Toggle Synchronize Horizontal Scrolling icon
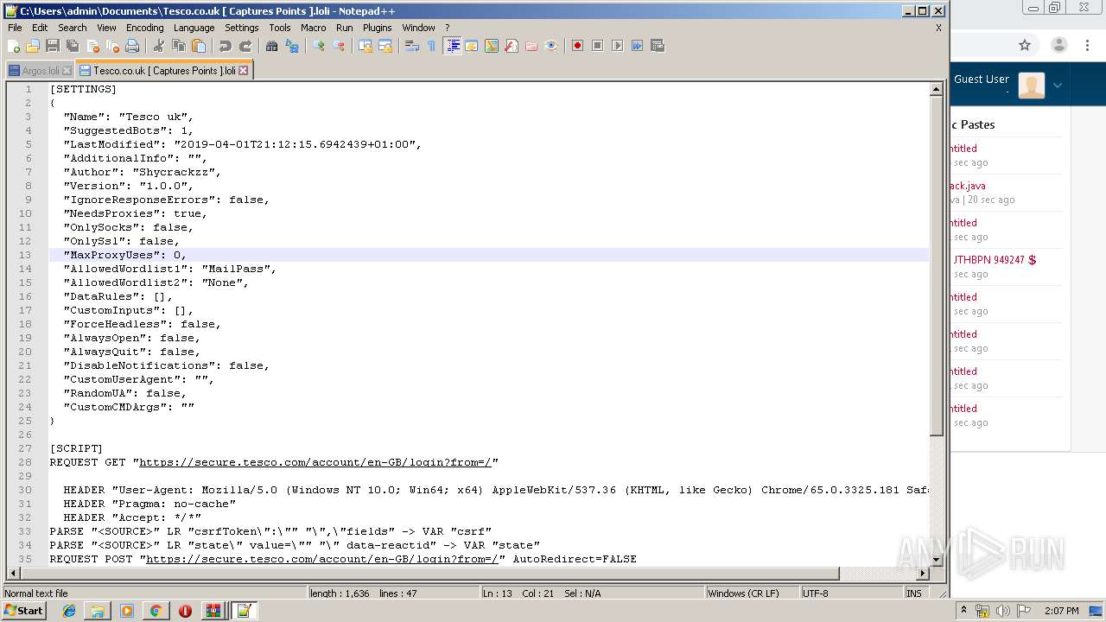The height and width of the screenshot is (622, 1106). pos(385,46)
